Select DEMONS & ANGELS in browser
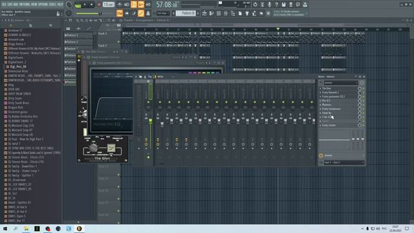 pyautogui.click(x=19, y=35)
